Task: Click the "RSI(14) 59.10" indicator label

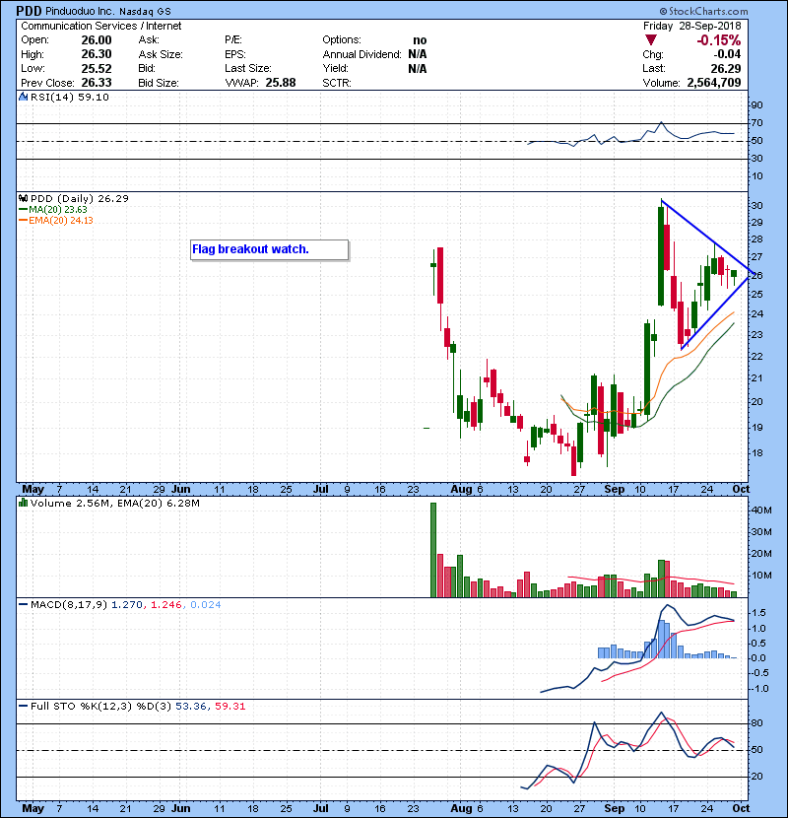Action: click(70, 97)
